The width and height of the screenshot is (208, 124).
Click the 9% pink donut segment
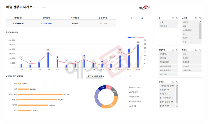pyautogui.click(x=109, y=87)
